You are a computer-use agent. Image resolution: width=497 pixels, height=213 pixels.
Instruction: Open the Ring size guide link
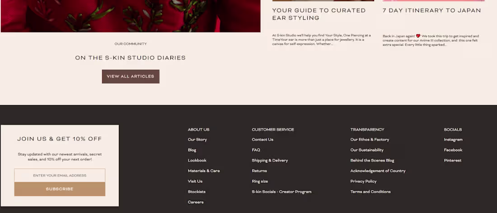pos(260,181)
